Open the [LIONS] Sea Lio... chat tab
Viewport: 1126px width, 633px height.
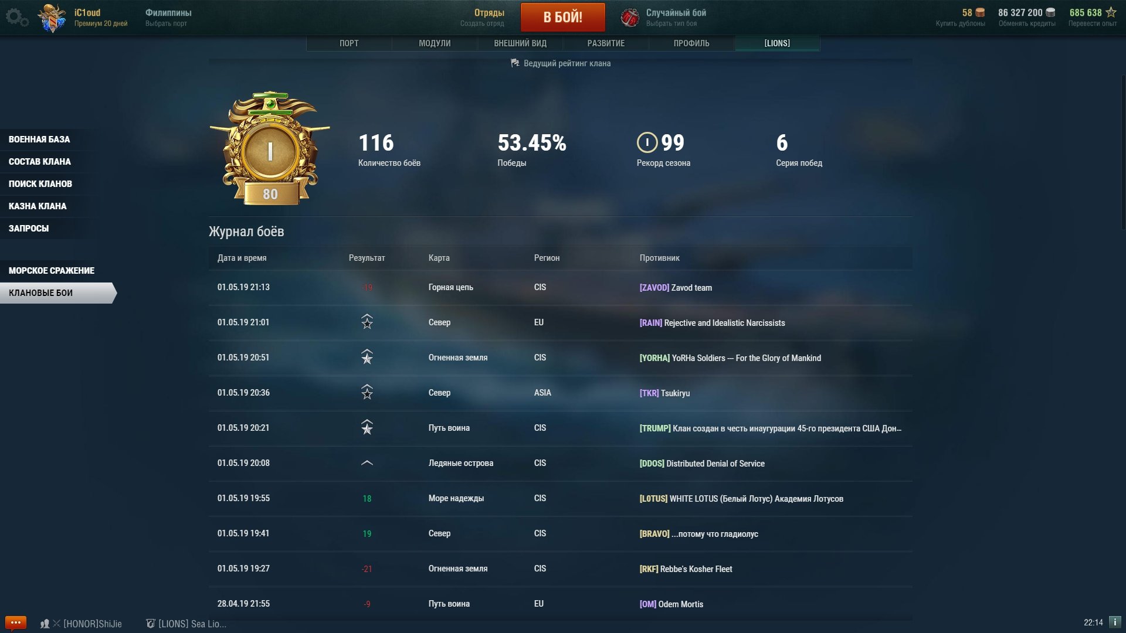[186, 624]
